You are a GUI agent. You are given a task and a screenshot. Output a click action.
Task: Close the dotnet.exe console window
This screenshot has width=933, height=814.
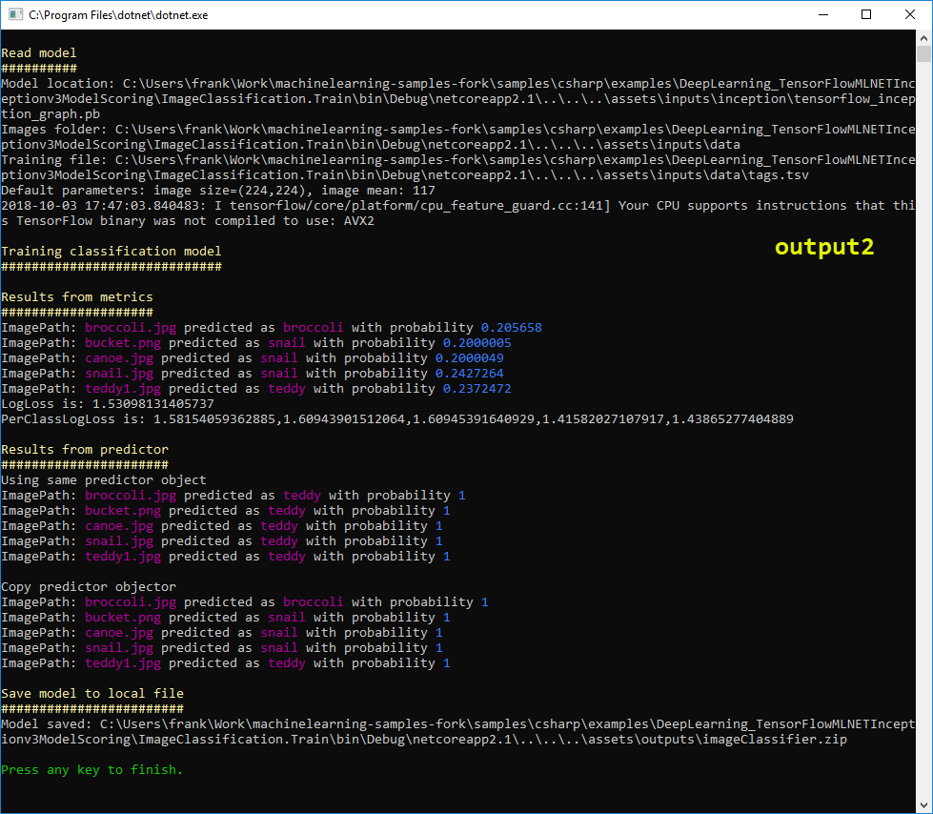910,15
